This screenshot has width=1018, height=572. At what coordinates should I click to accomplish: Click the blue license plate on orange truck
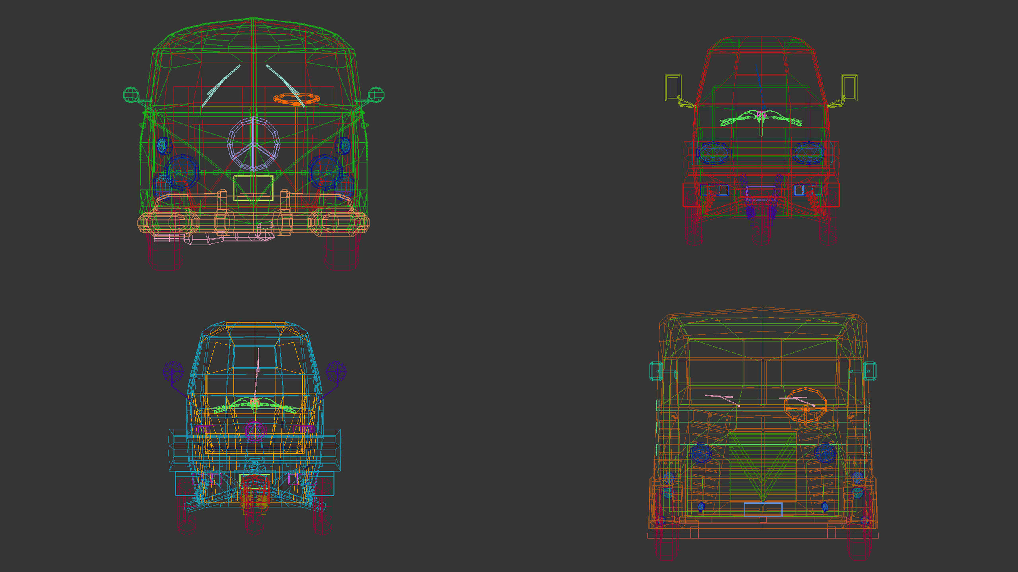pyautogui.click(x=763, y=509)
